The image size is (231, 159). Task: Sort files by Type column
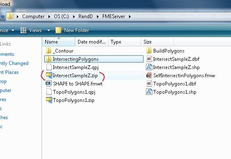[x=125, y=42]
